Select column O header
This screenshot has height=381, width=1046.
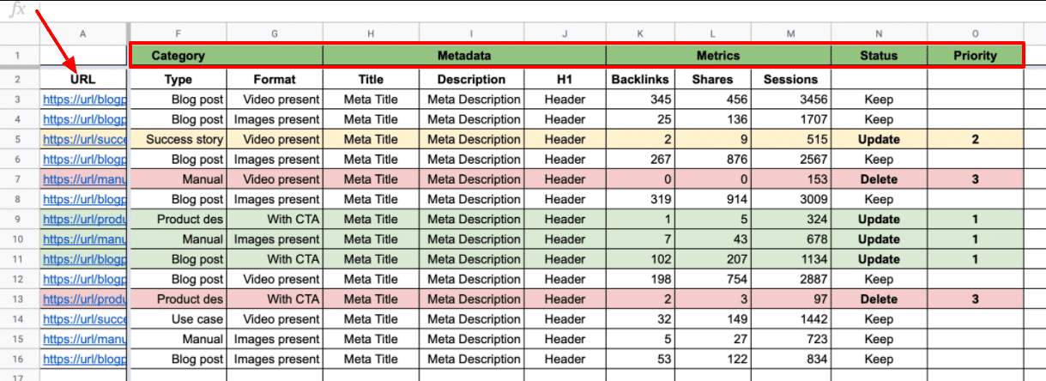click(x=976, y=33)
